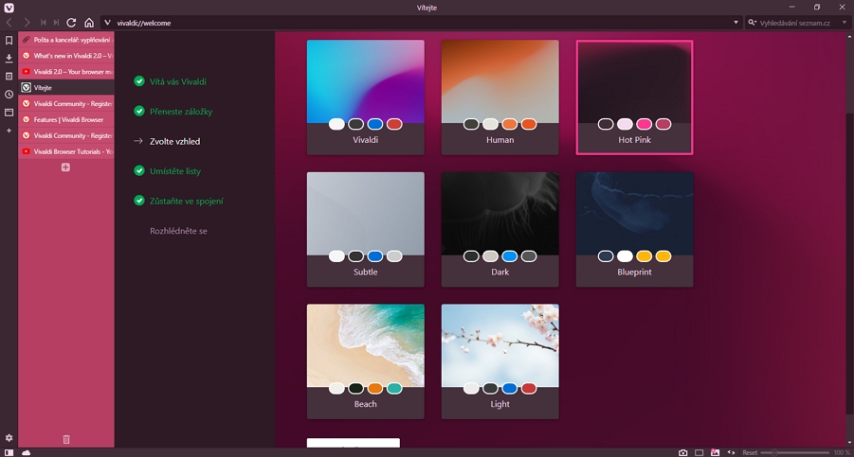The image size is (854, 457).
Task: Click the red swatch in Light theme
Action: pyautogui.click(x=529, y=388)
